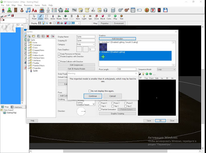Screen dimensions: 206x153
Task: Expand the Doors folder
Action: pos(29,48)
